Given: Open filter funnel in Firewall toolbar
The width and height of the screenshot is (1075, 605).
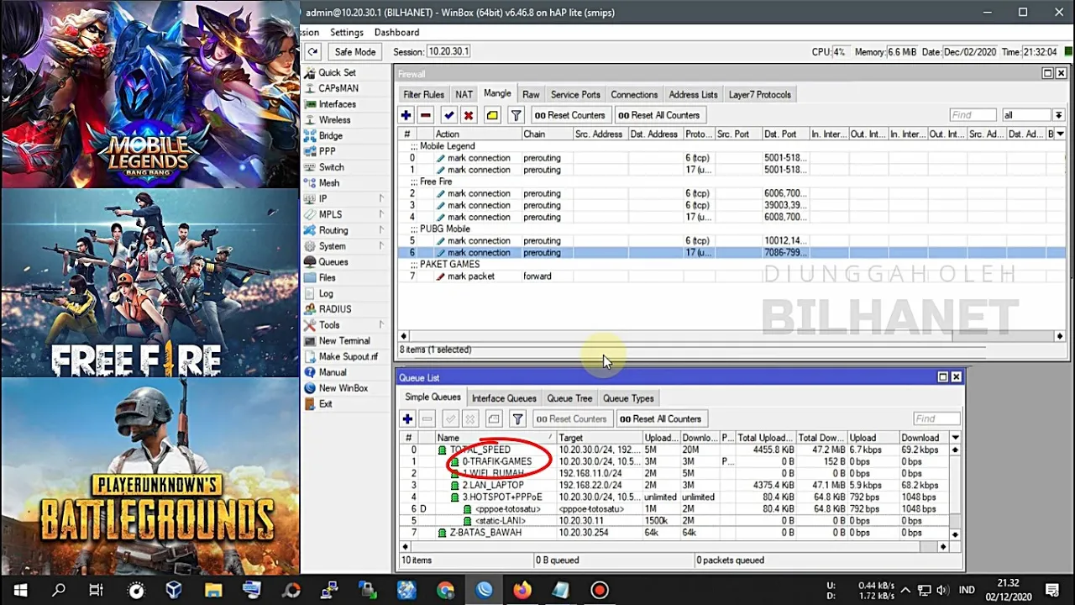Looking at the screenshot, I should [517, 115].
